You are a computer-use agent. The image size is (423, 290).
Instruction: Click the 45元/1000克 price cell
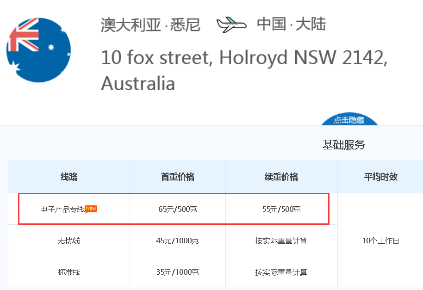click(178, 241)
